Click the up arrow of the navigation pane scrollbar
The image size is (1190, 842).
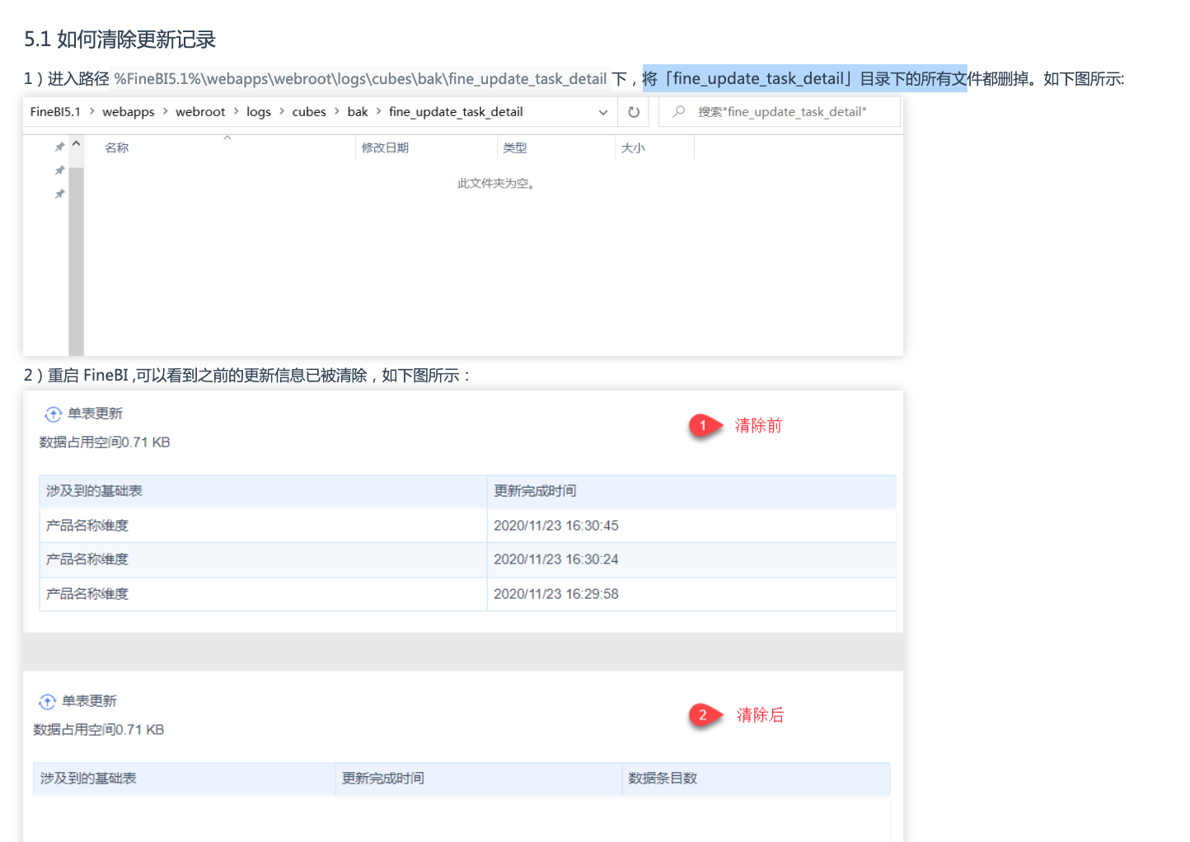click(77, 144)
